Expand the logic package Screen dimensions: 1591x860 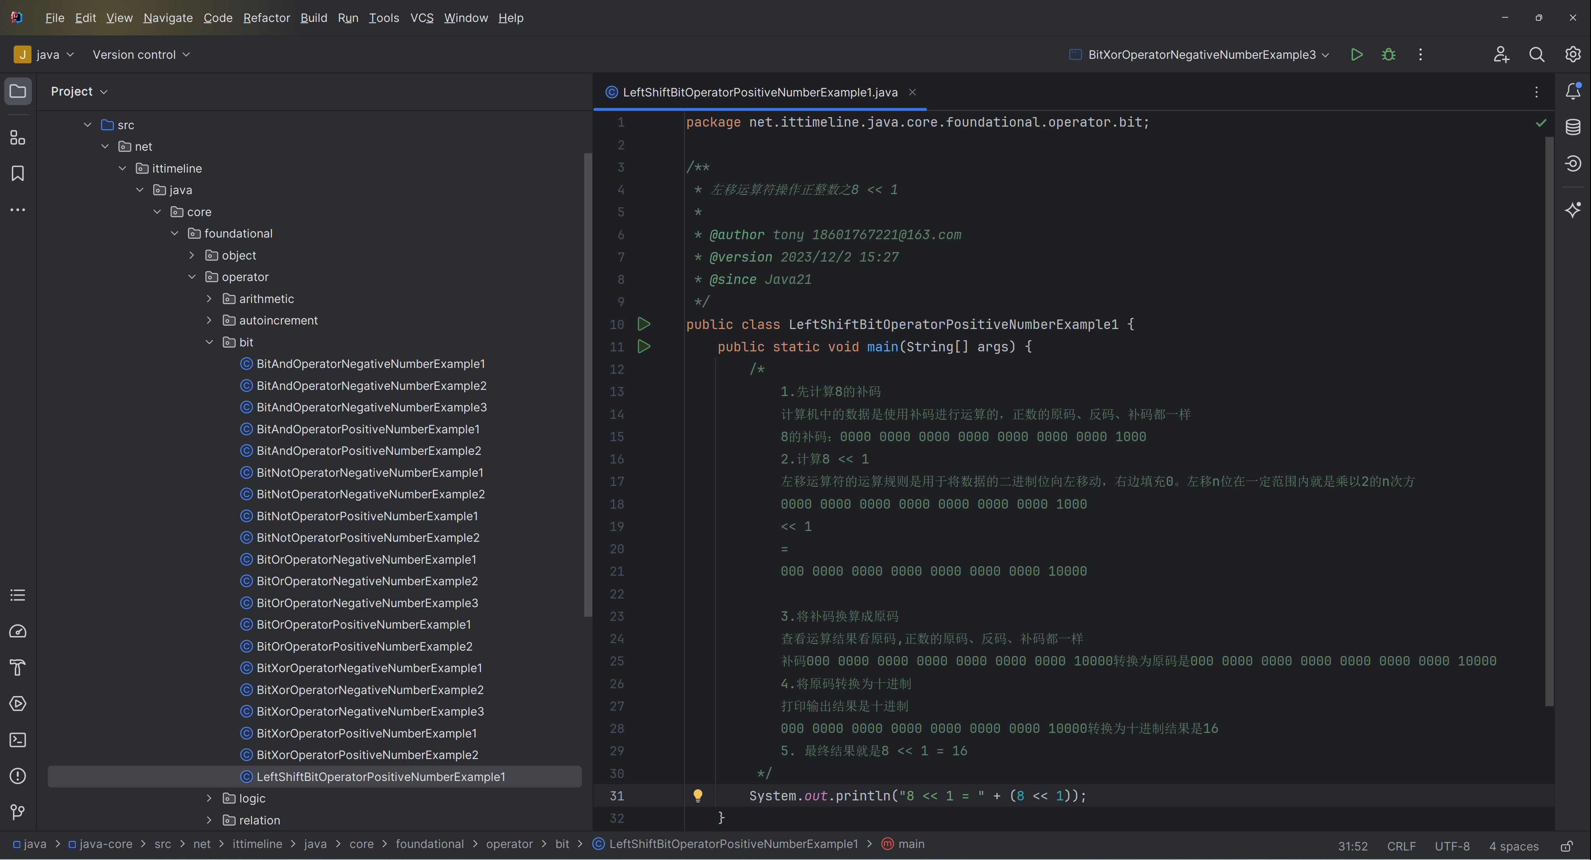click(210, 798)
